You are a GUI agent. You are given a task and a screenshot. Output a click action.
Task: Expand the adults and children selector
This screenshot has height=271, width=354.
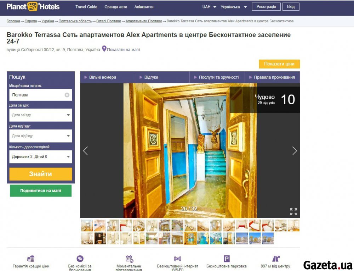click(x=41, y=157)
